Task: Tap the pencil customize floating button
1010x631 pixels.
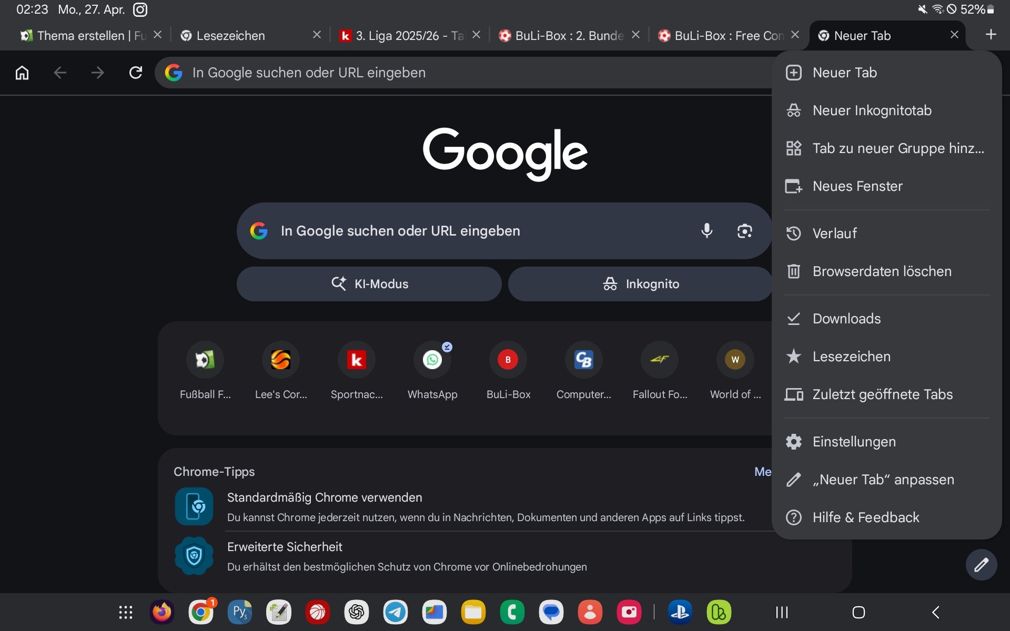Action: pos(981,565)
